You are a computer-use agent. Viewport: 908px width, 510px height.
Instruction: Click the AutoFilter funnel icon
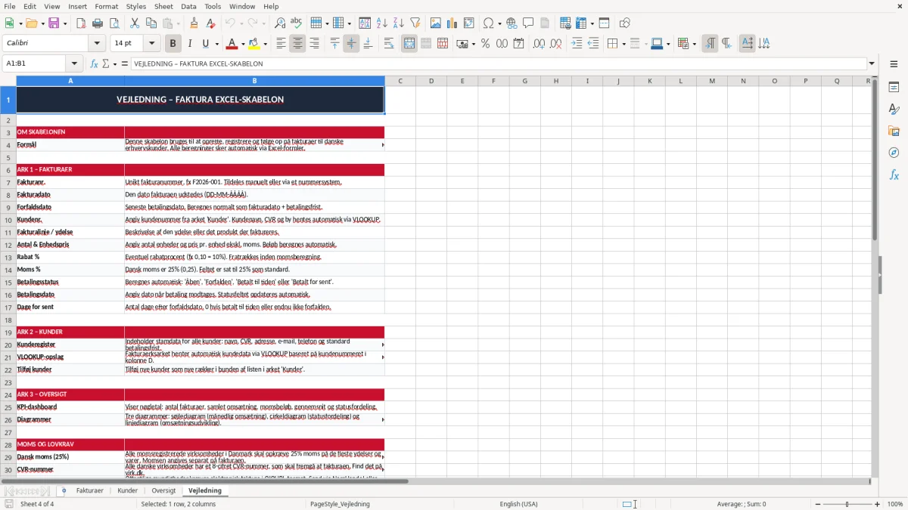click(415, 23)
